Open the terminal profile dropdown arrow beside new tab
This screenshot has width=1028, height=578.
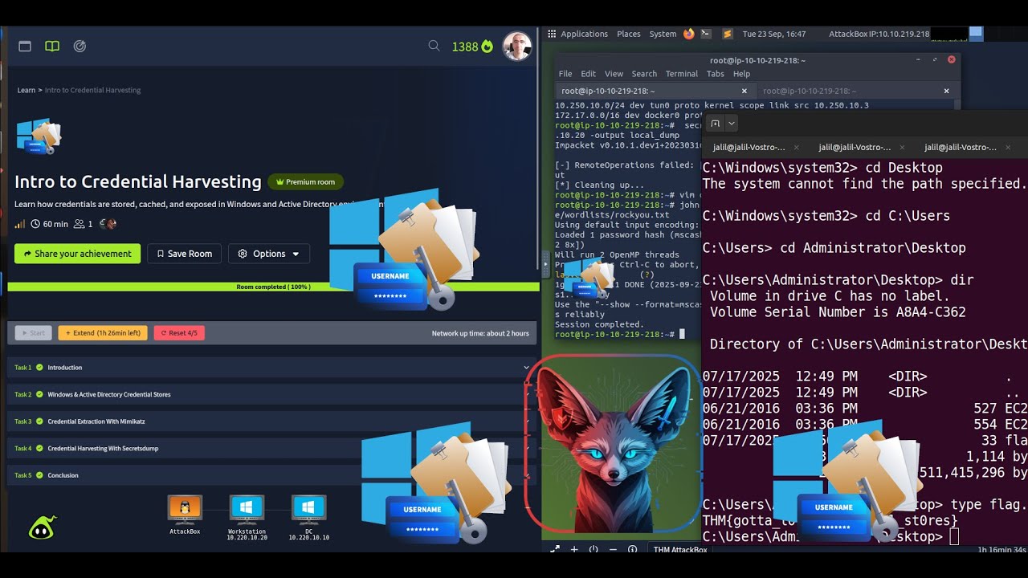pos(731,123)
